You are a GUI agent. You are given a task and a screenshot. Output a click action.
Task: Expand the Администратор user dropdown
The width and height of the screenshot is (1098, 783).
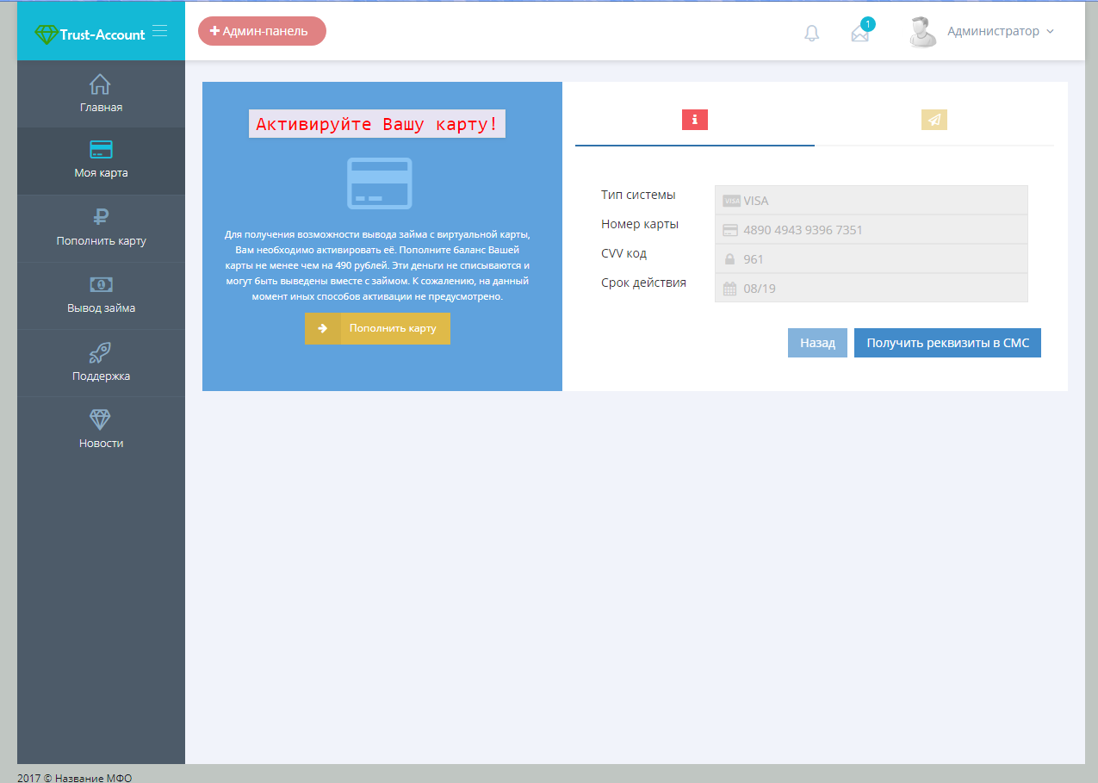coord(1000,31)
